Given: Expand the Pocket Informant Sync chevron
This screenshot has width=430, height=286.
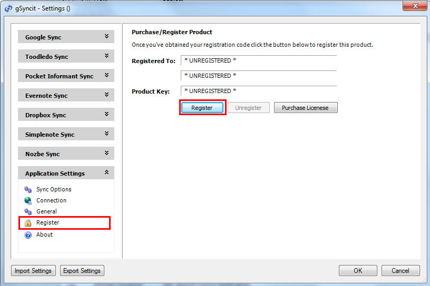Looking at the screenshot, I should pyautogui.click(x=106, y=75).
